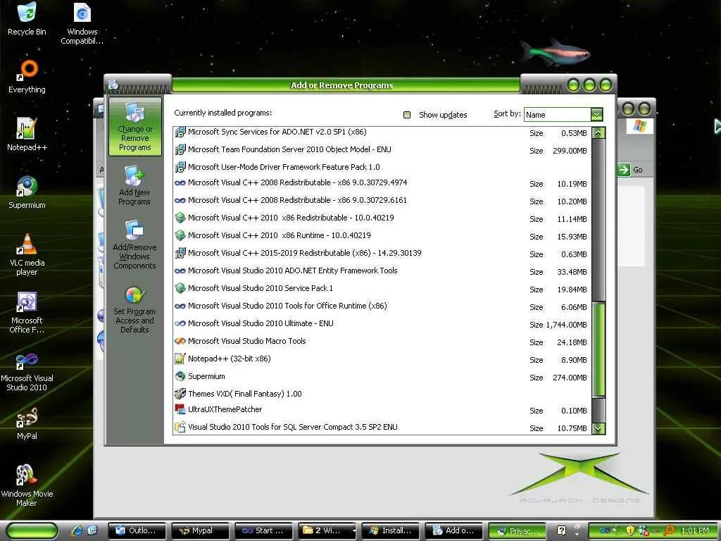The width and height of the screenshot is (721, 541).
Task: Switch to Install taskbar button
Action: click(x=391, y=530)
